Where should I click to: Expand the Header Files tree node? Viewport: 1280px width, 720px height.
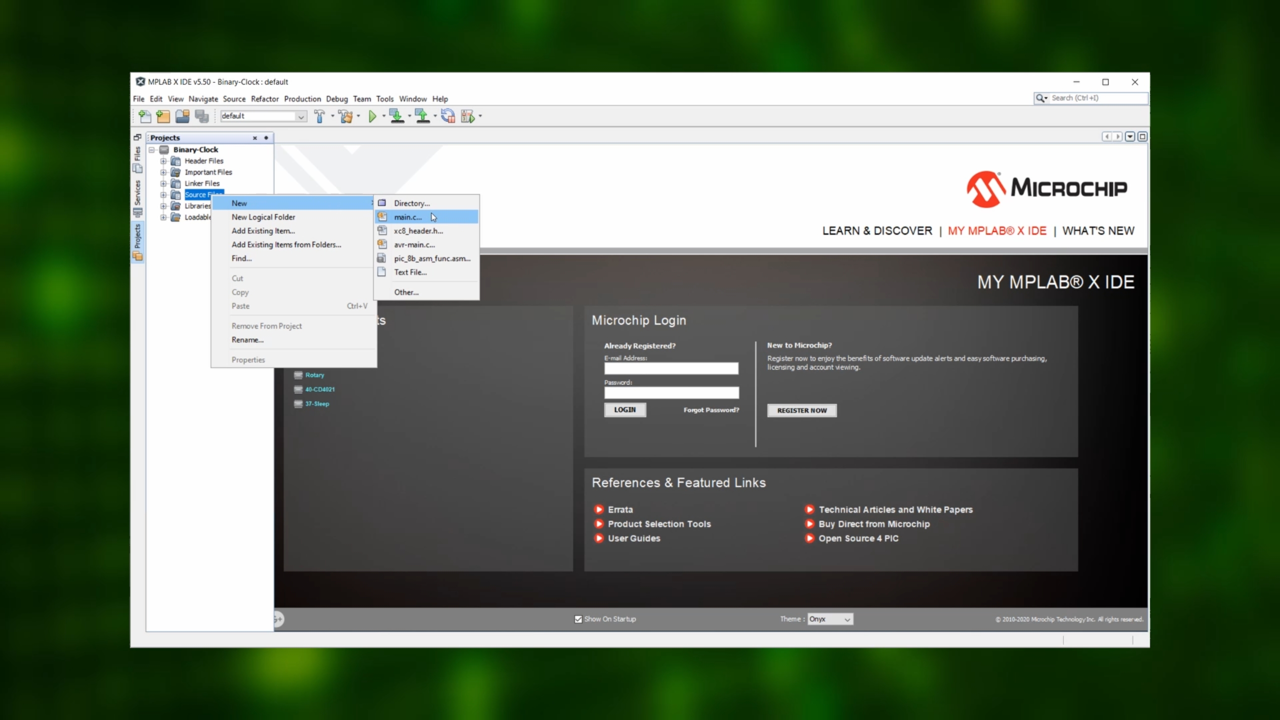(x=163, y=161)
